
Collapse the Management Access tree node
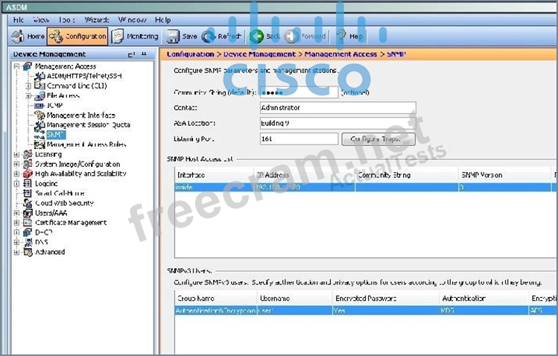(17, 66)
